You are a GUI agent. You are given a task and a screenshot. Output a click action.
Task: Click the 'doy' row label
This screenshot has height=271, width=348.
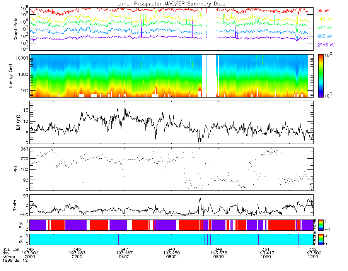tap(6, 253)
